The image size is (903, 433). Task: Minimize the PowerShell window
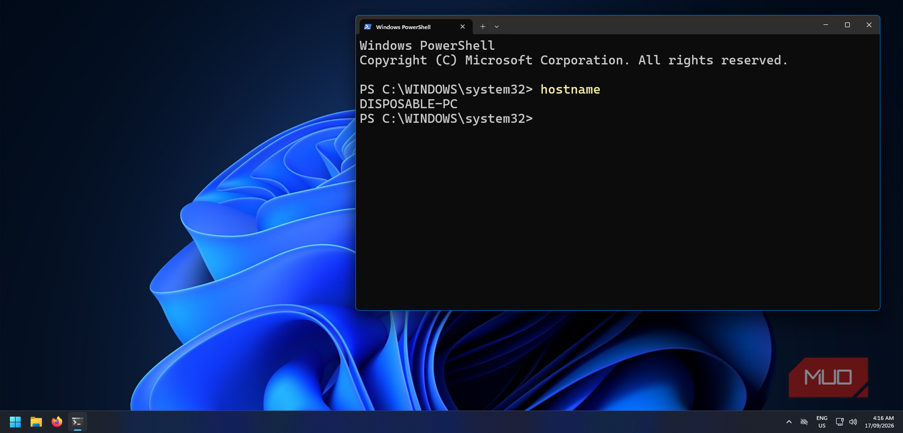pyautogui.click(x=826, y=25)
